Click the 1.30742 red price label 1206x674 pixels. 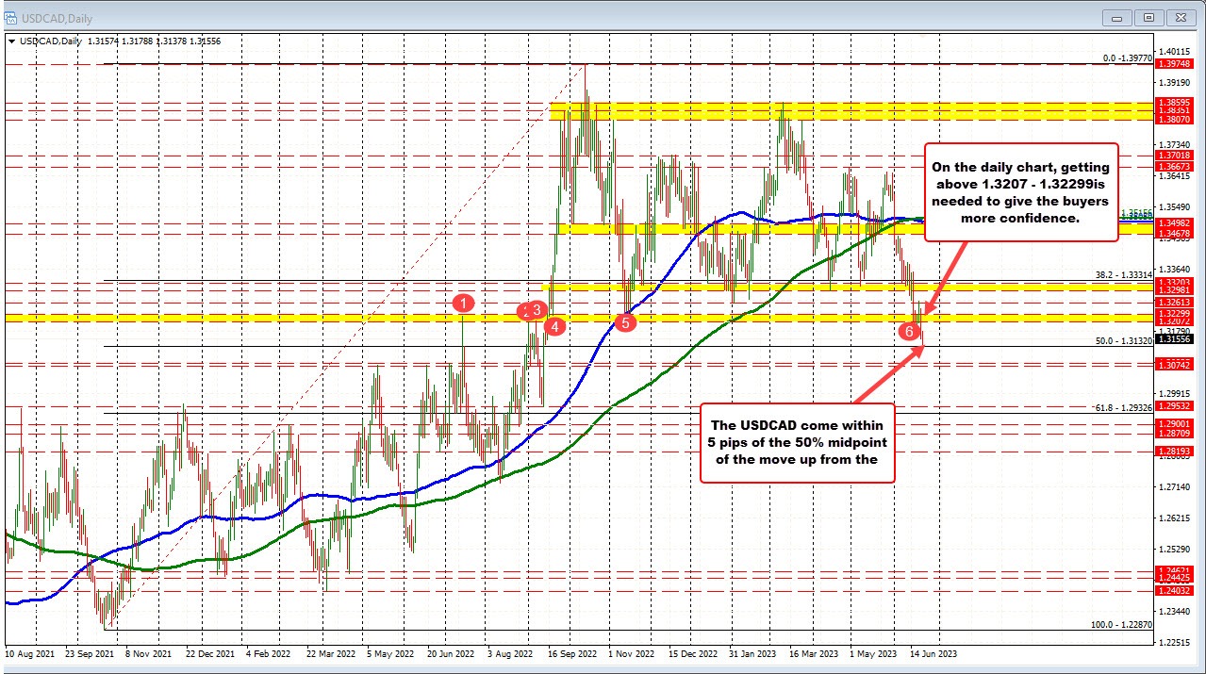[1177, 364]
